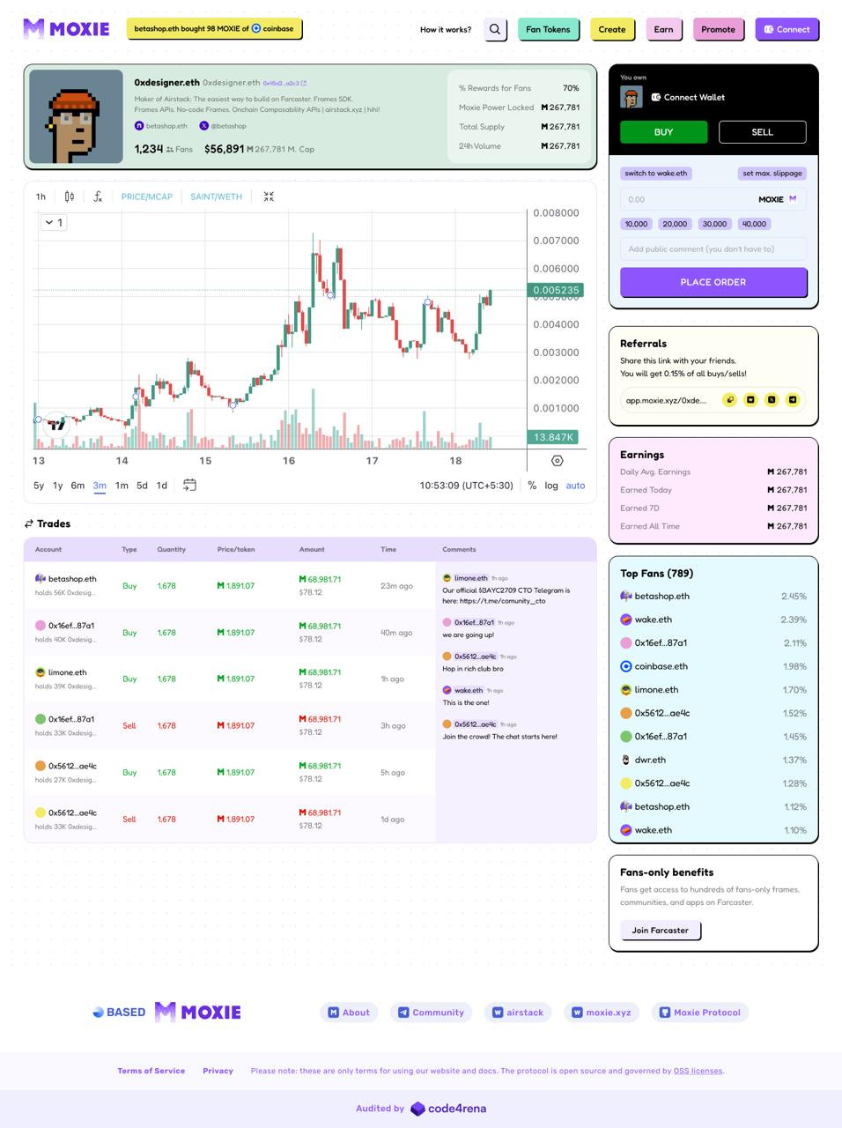Click the wallet avatar in You own panel
The height and width of the screenshot is (1128, 842).
(631, 97)
